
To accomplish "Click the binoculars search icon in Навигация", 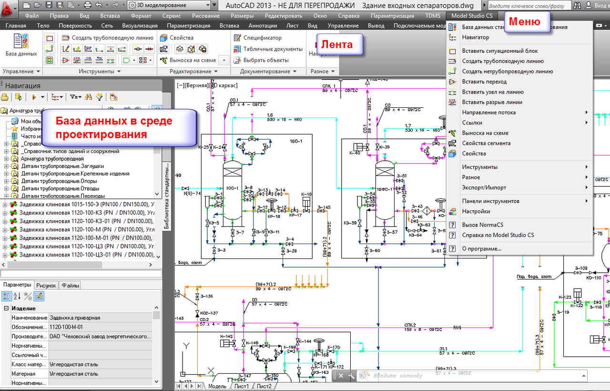I will click(x=88, y=97).
